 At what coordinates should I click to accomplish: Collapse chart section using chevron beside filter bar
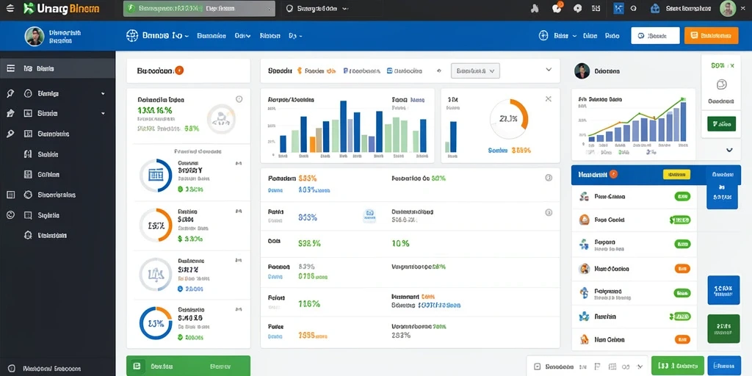click(x=549, y=70)
